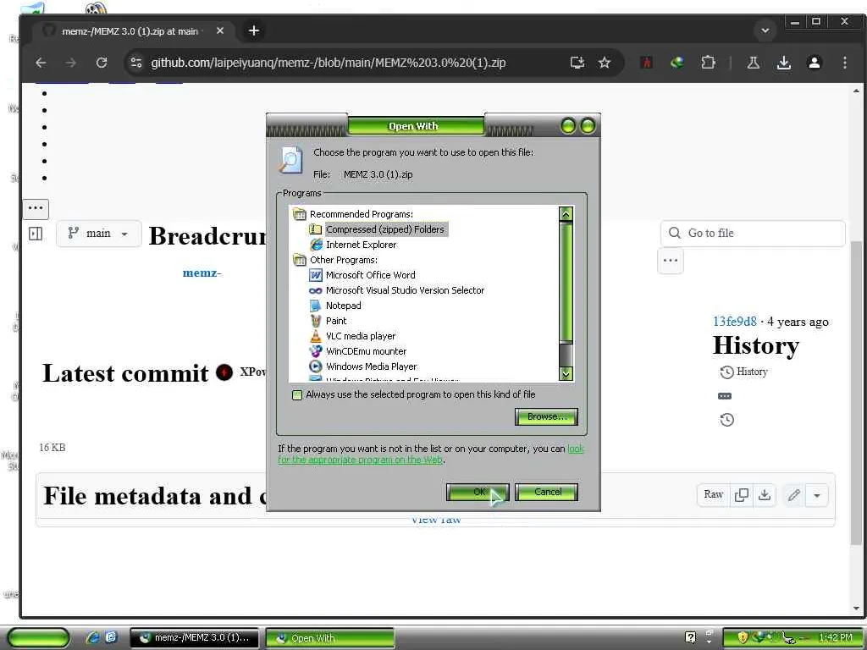The height and width of the screenshot is (650, 867).
Task: Reload the page with the refresh icon
Action: [x=102, y=63]
